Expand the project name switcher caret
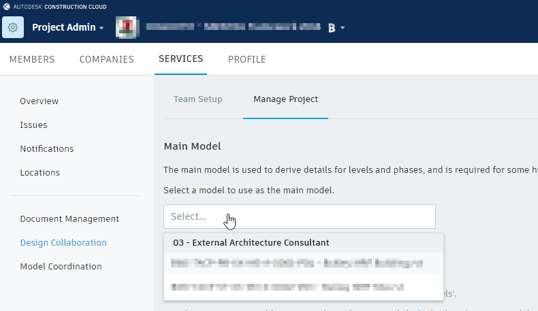This screenshot has width=538, height=311. (343, 29)
